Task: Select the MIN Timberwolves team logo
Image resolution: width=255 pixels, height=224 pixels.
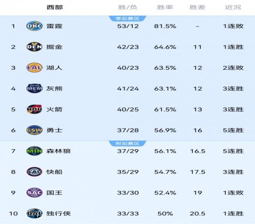Action: 34,151
